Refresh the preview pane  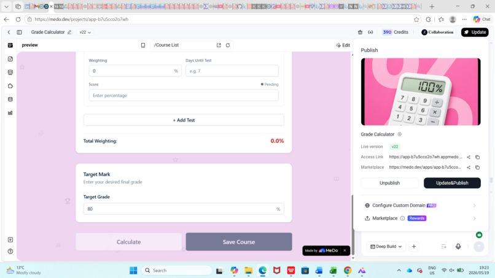point(228,45)
